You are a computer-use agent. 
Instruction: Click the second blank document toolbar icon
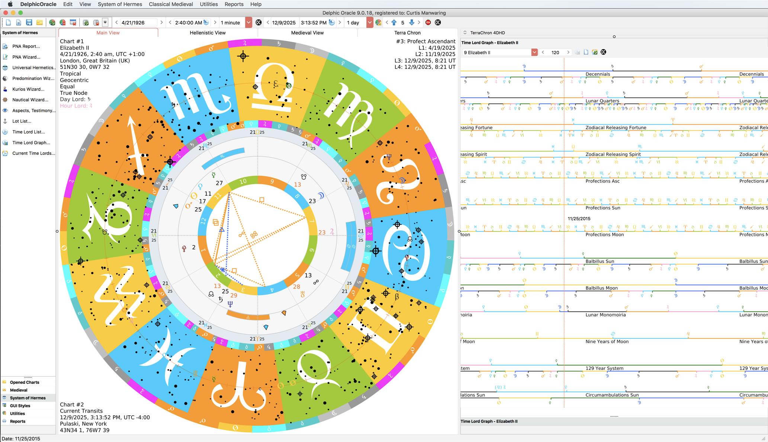tap(18, 23)
